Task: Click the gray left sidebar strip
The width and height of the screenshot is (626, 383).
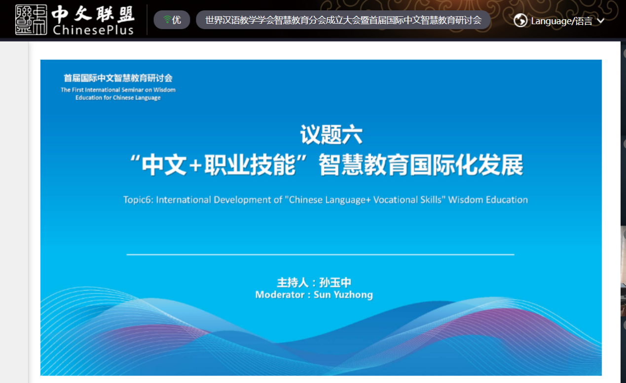Action: click(14, 212)
